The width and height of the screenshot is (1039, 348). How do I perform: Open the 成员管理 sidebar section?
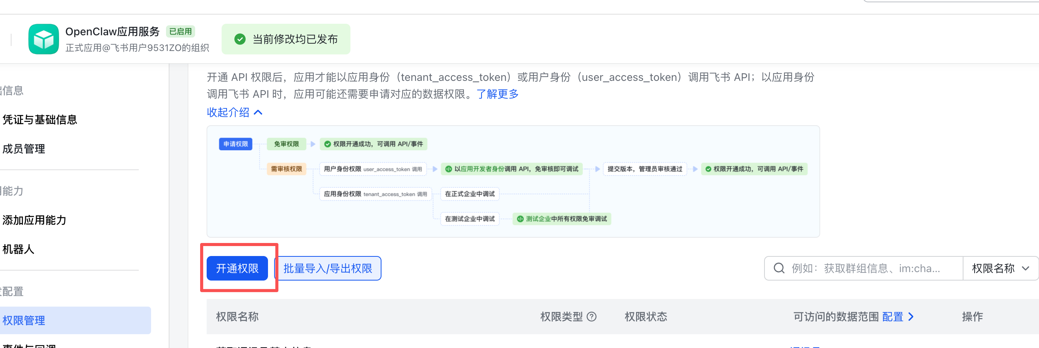pyautogui.click(x=24, y=149)
